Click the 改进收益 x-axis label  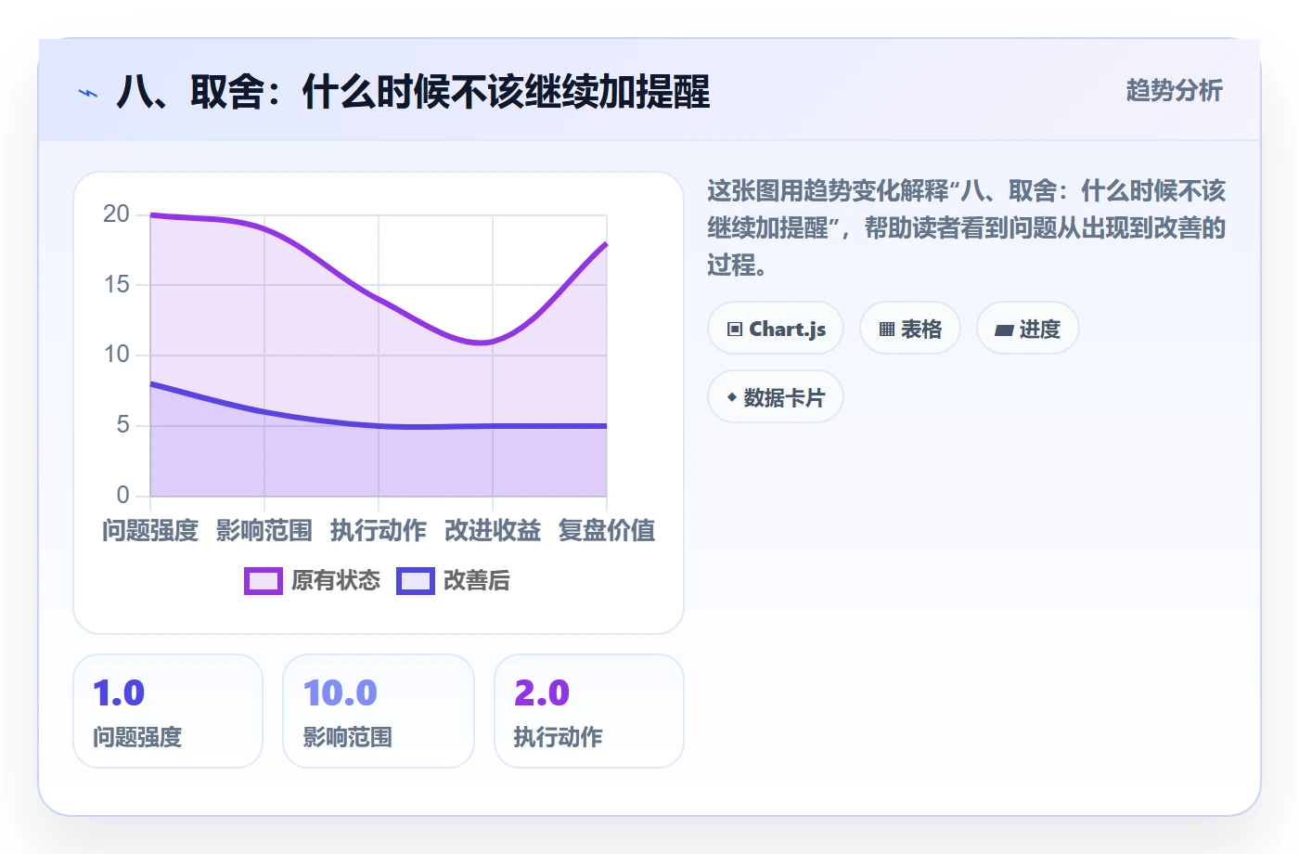pyautogui.click(x=493, y=530)
